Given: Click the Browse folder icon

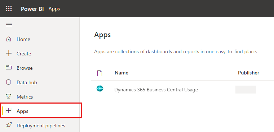Looking at the screenshot, I should click(9, 68).
